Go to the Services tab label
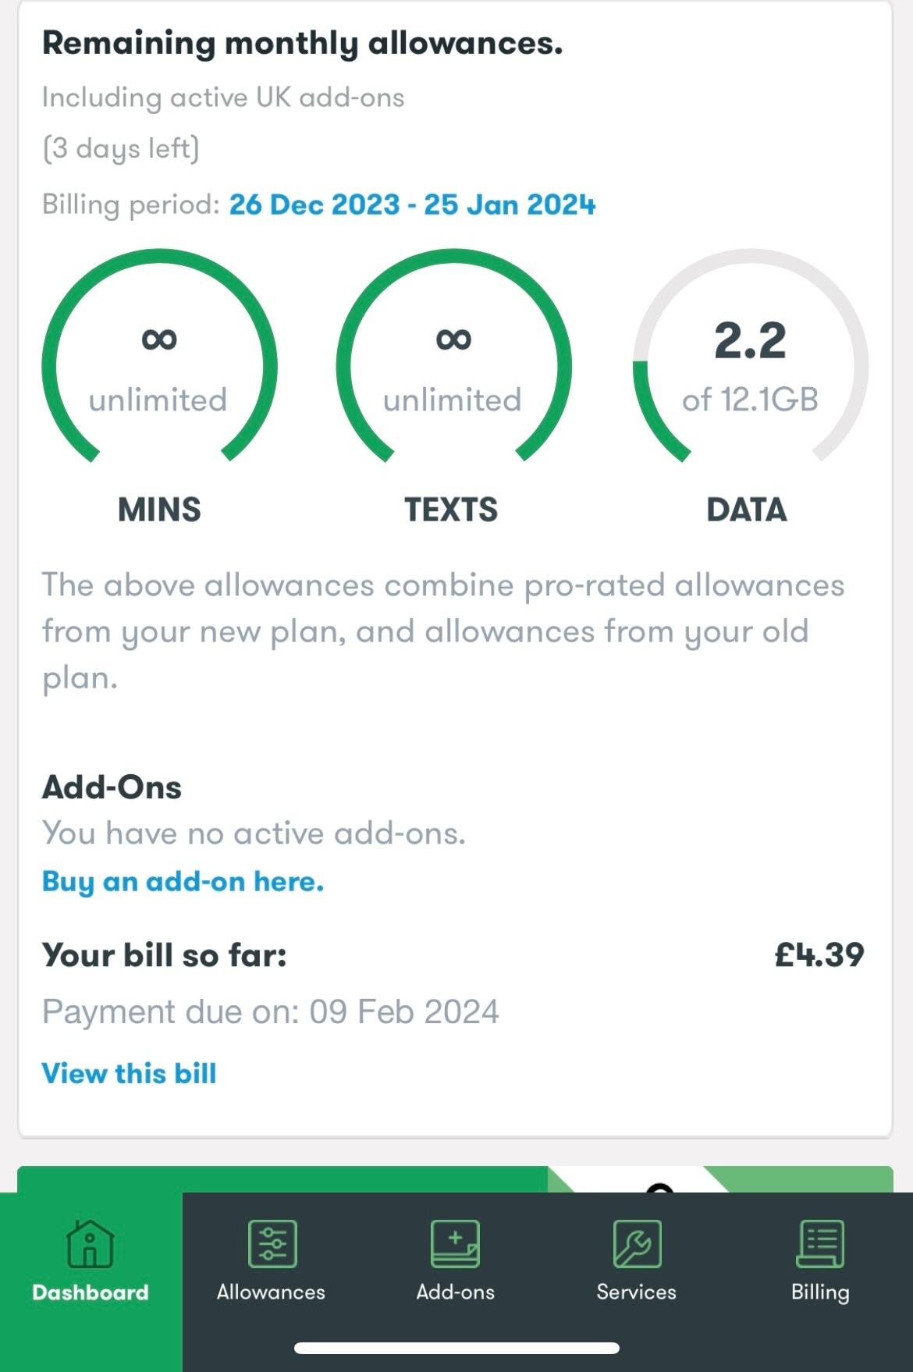Viewport: 913px width, 1372px height. pyautogui.click(x=636, y=1292)
